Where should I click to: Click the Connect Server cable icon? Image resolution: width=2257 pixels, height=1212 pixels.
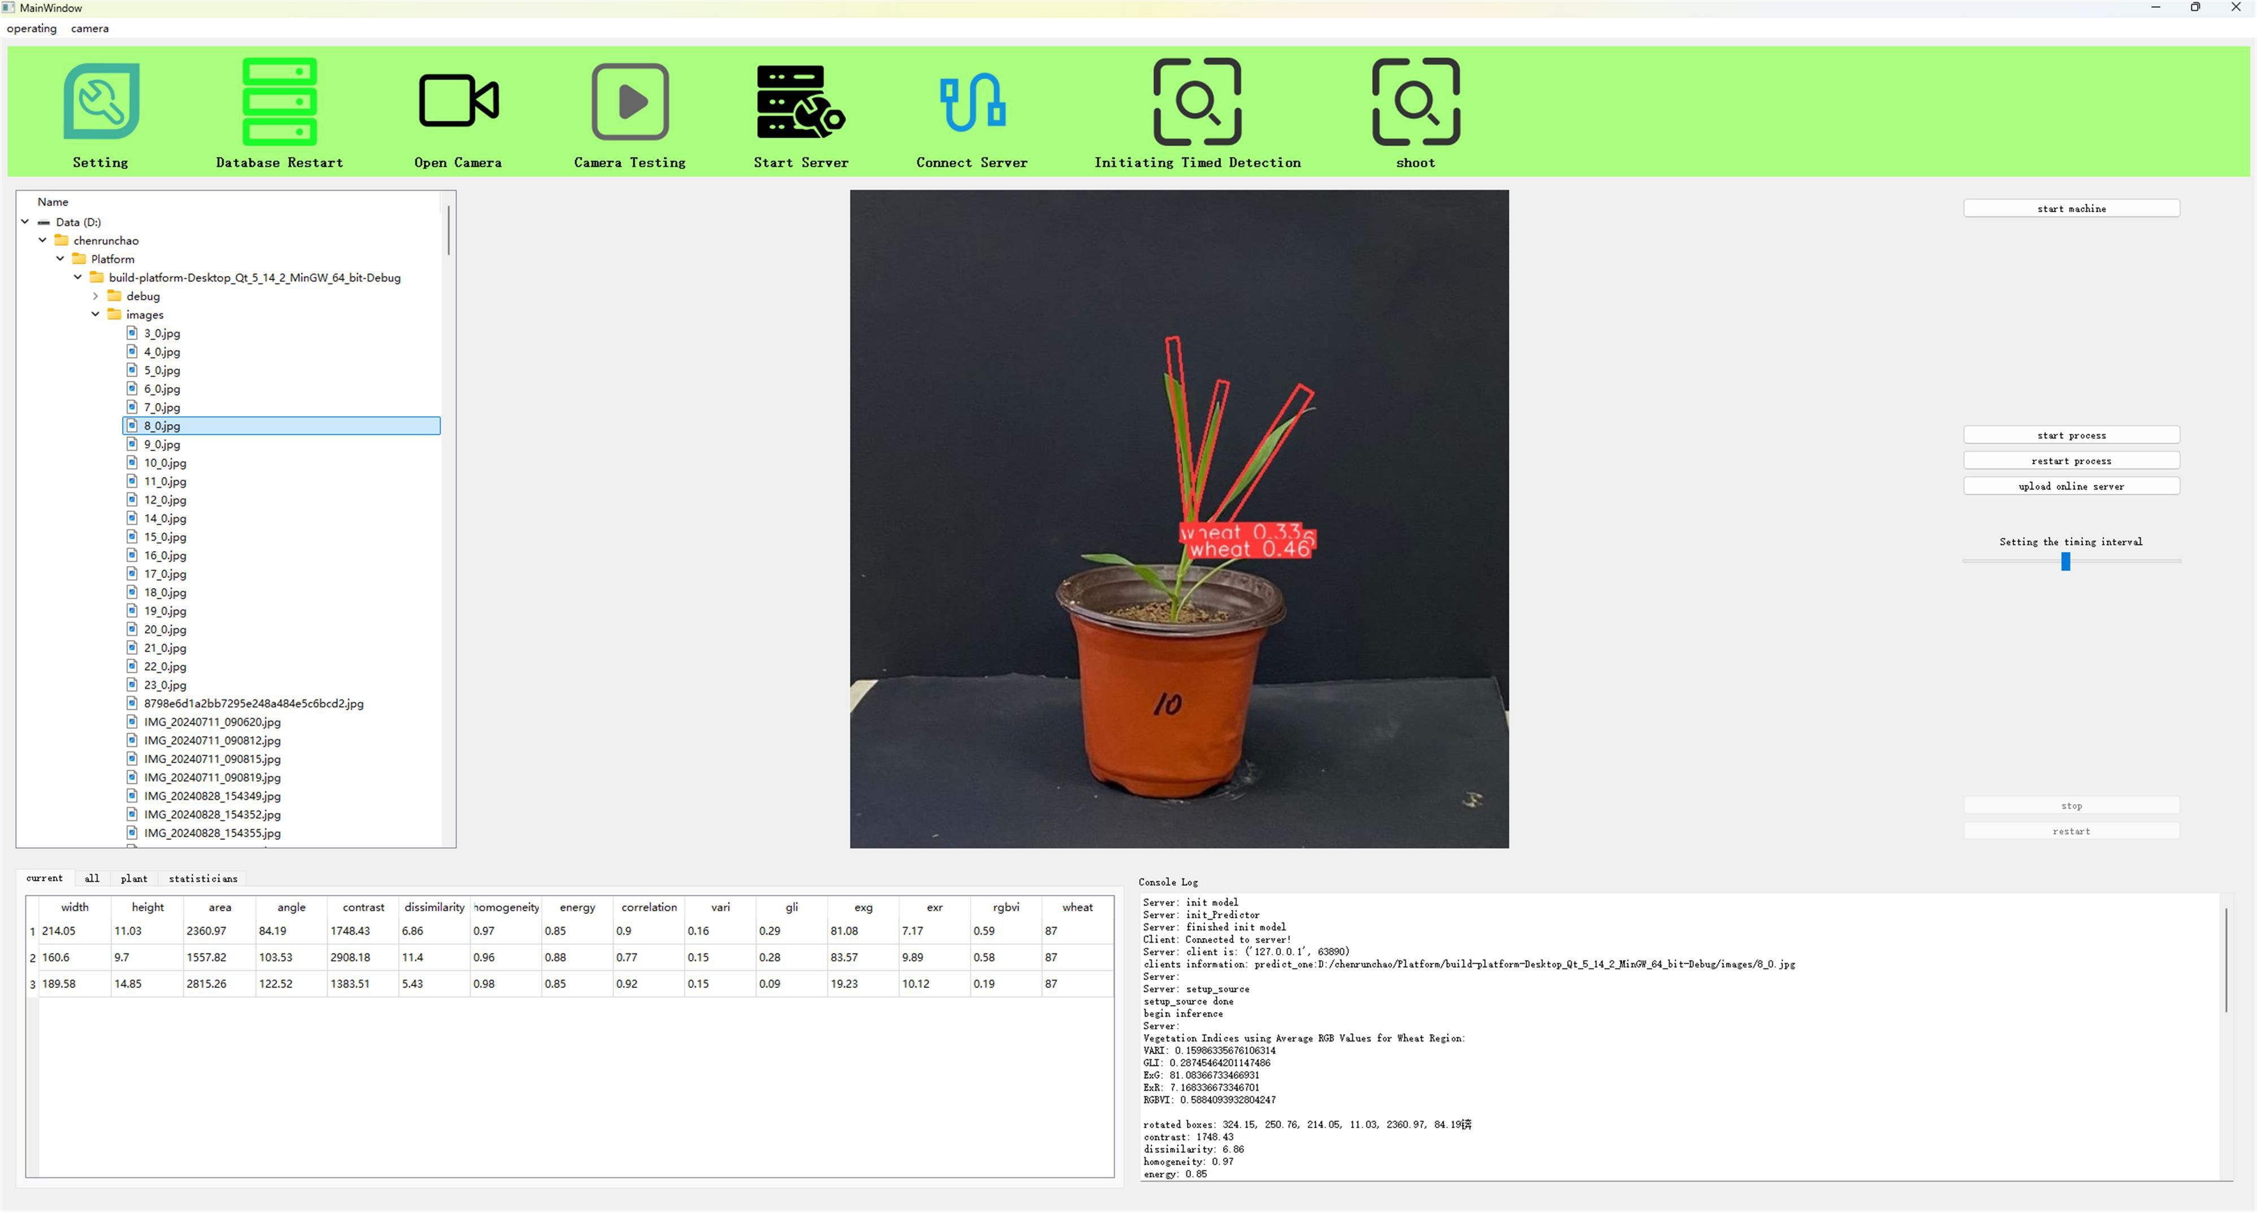(972, 102)
